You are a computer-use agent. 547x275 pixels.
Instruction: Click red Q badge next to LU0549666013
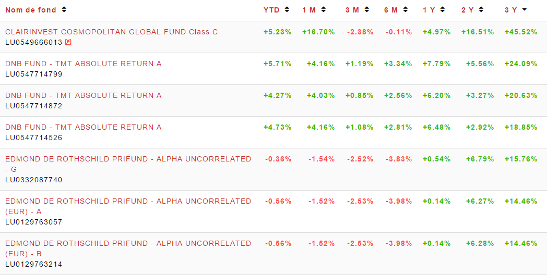coord(68,43)
